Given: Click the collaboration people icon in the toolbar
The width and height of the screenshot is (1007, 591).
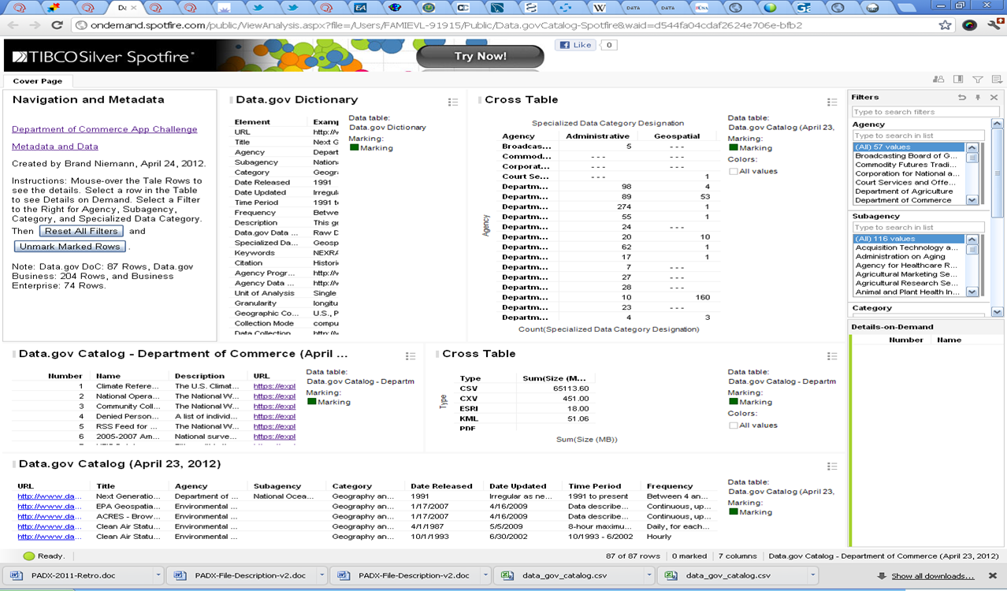Looking at the screenshot, I should pyautogui.click(x=938, y=80).
